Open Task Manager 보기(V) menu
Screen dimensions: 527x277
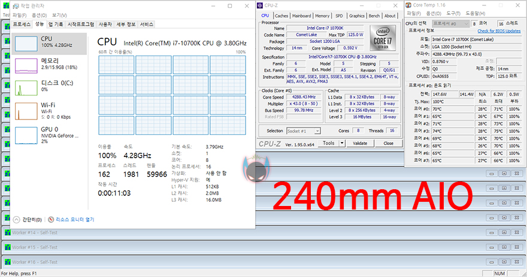pos(59,16)
